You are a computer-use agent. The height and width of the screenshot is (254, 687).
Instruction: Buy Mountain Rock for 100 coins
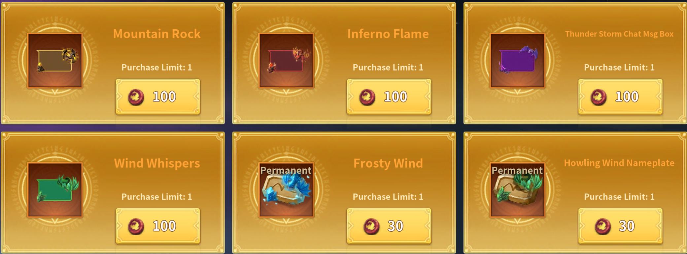pos(158,97)
